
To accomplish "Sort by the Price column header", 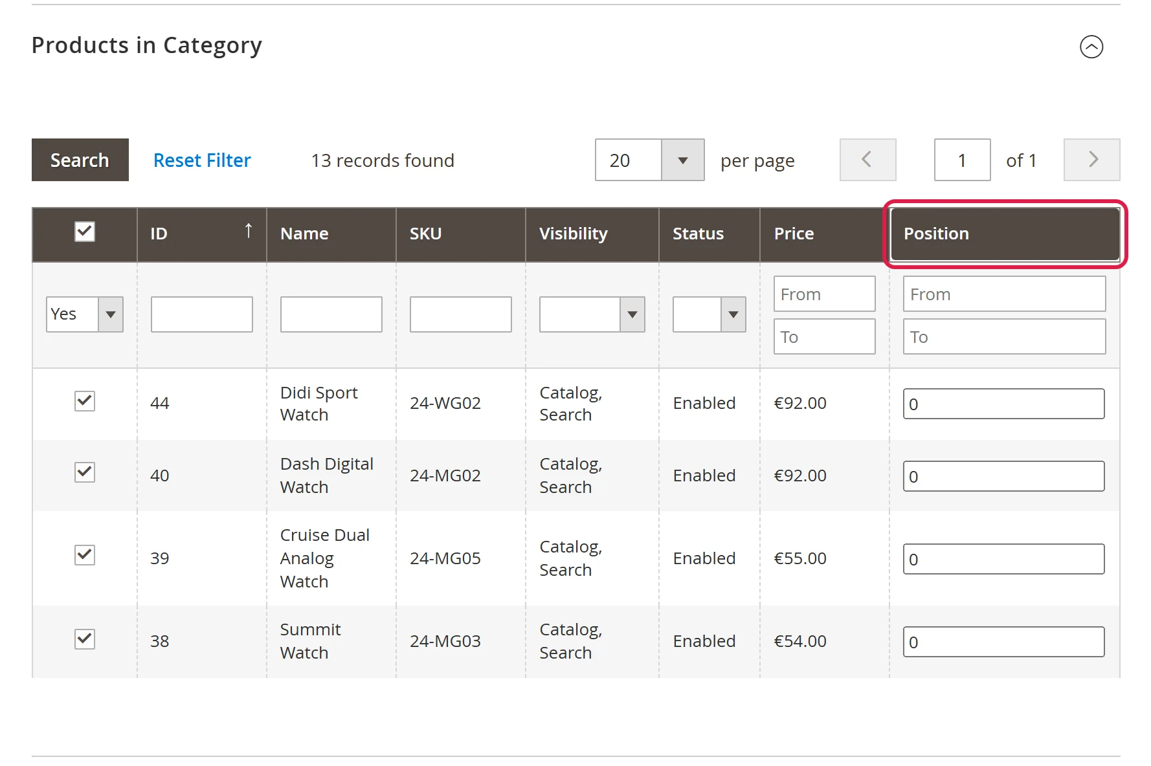I will pos(824,234).
